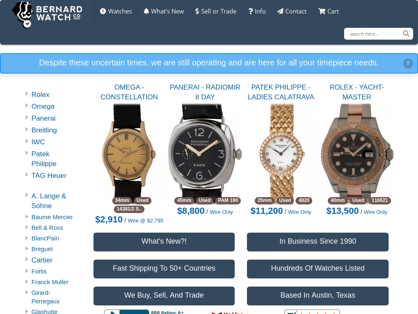Expand the Panerai brand arrow
This screenshot has width=418, height=314.
[27, 117]
